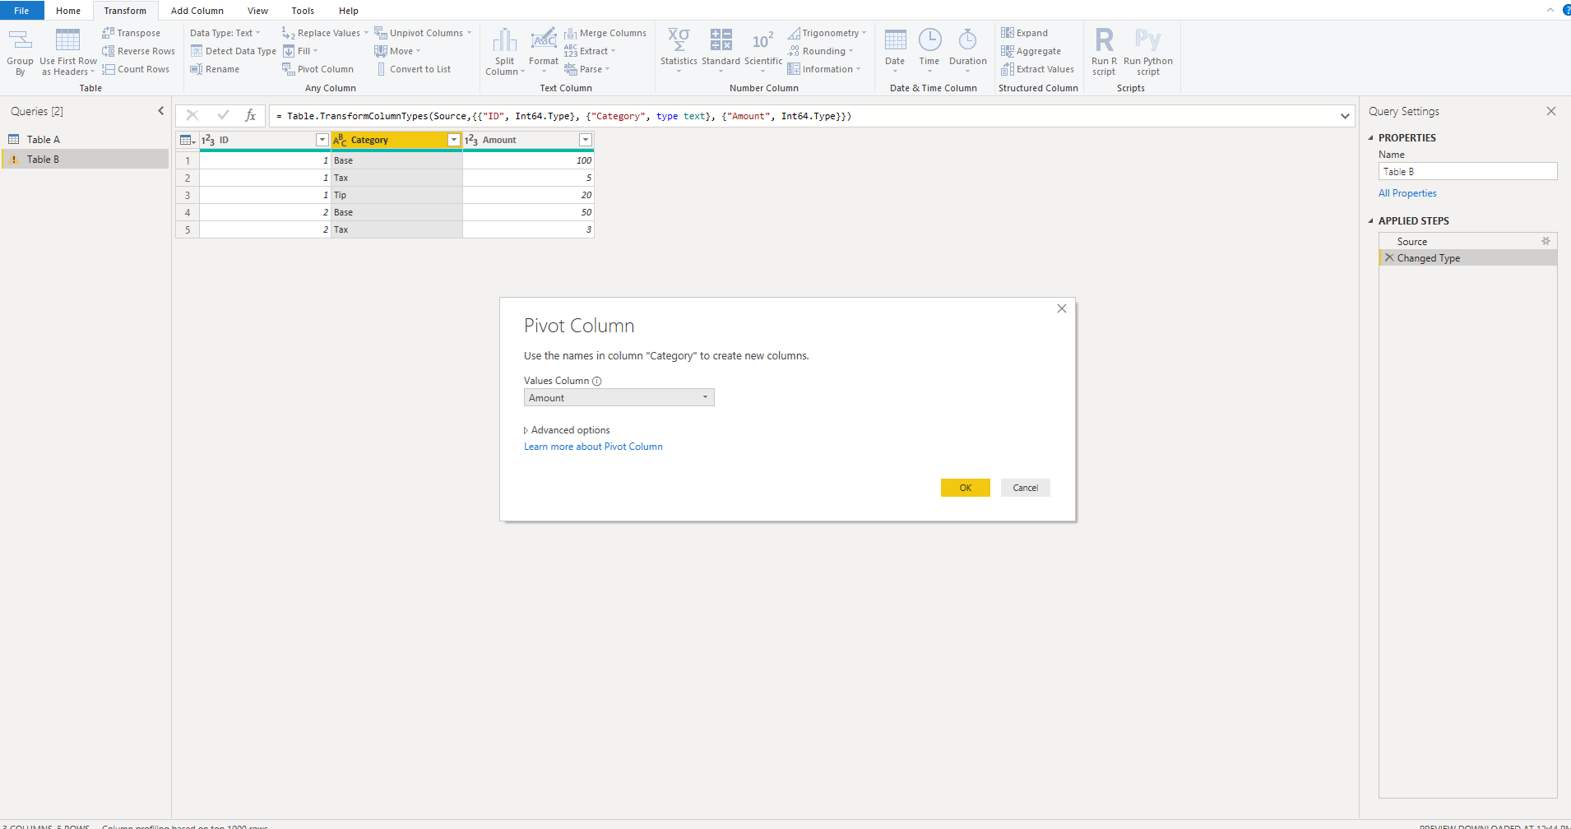Image resolution: width=1571 pixels, height=829 pixels.
Task: Click the Format text icon
Action: click(544, 39)
